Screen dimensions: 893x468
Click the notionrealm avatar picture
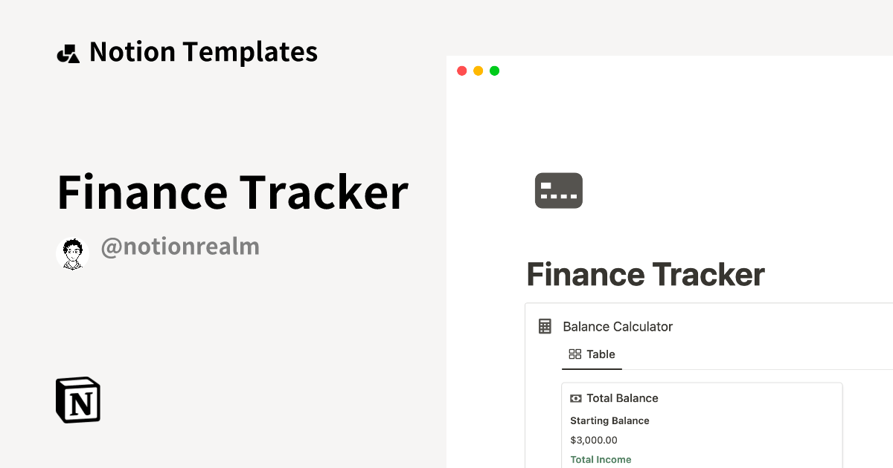point(72,253)
